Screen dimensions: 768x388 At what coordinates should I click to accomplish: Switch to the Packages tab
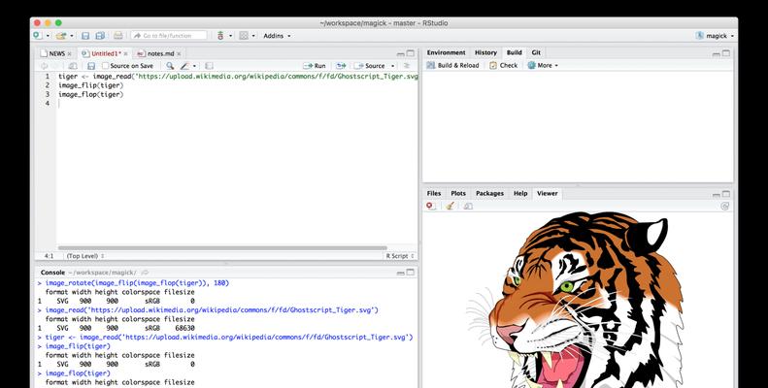coord(489,193)
